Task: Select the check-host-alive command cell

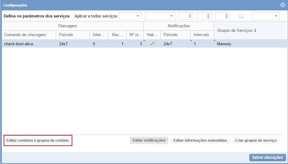Action: 18,44
